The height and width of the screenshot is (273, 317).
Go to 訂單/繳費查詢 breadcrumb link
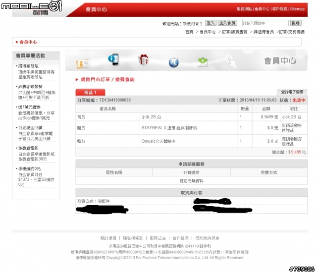click(234, 32)
